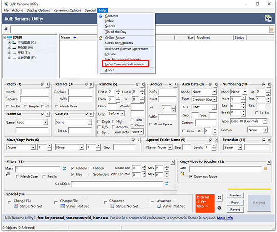Reset Numbering (10) section R button
This screenshot has height=232, width=277.
click(x=269, y=84)
